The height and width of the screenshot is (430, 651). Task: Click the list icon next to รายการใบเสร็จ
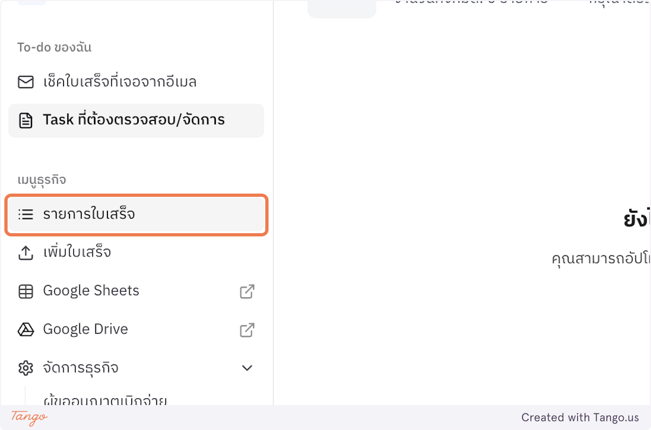(x=25, y=214)
